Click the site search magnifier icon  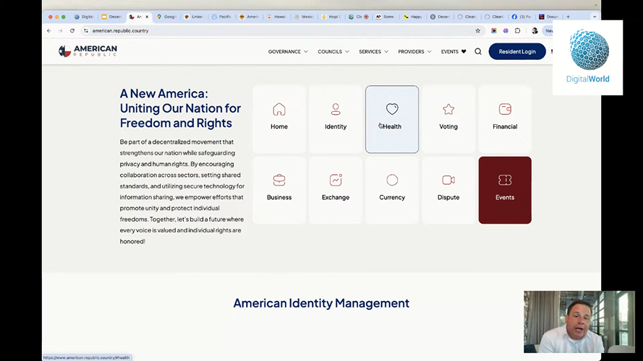(478, 52)
